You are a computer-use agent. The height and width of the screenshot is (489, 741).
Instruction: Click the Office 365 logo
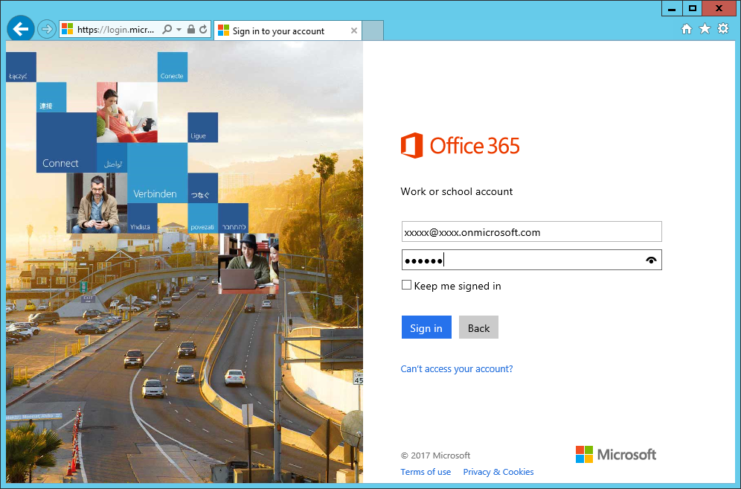coord(461,145)
